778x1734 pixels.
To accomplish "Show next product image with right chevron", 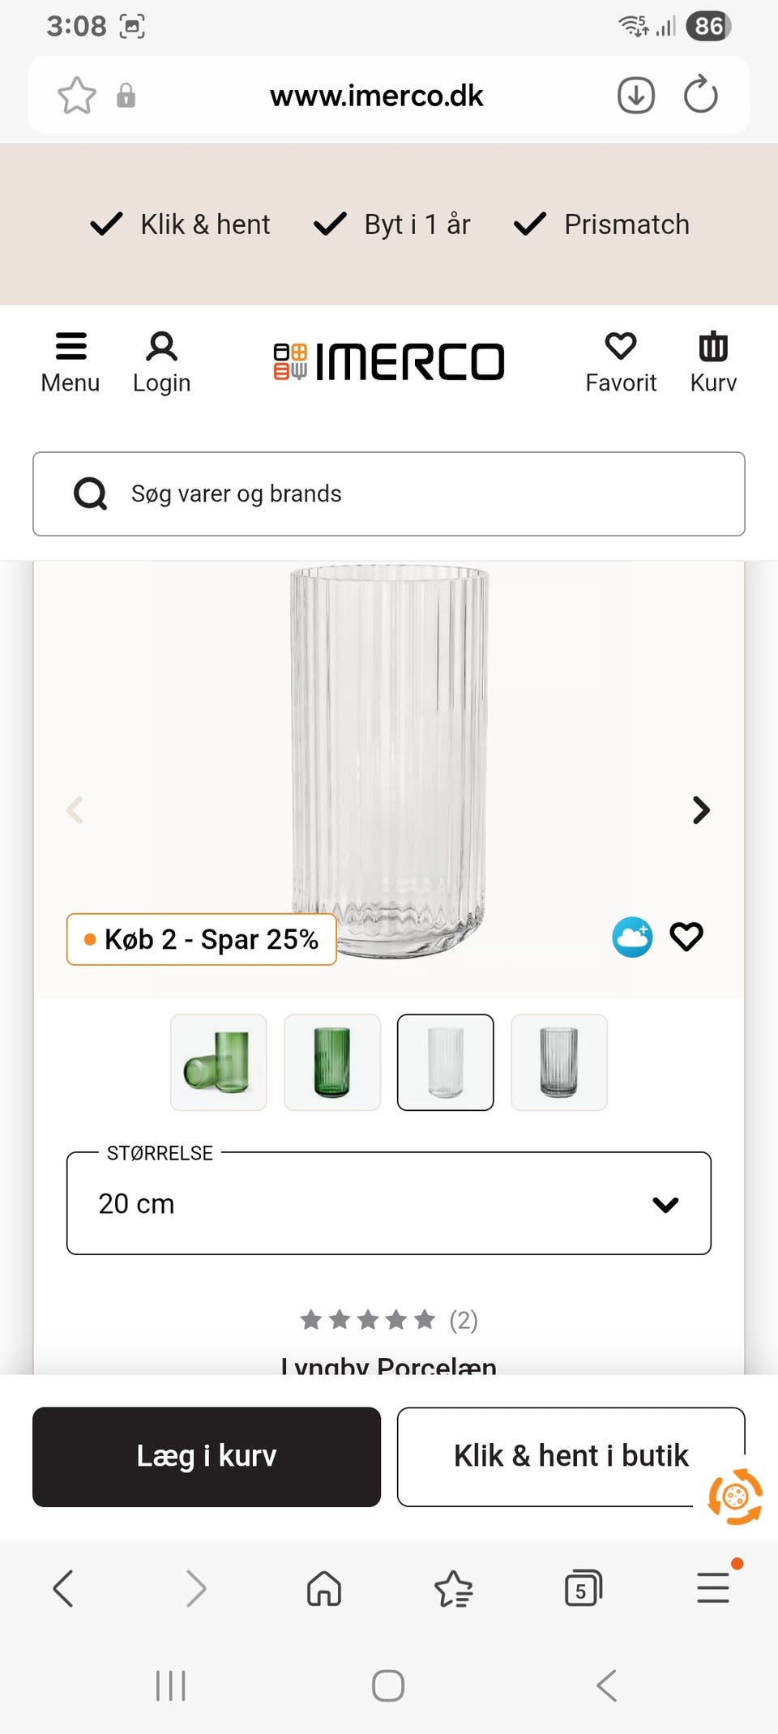I will 701,809.
